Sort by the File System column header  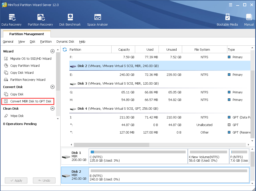(x=204, y=50)
